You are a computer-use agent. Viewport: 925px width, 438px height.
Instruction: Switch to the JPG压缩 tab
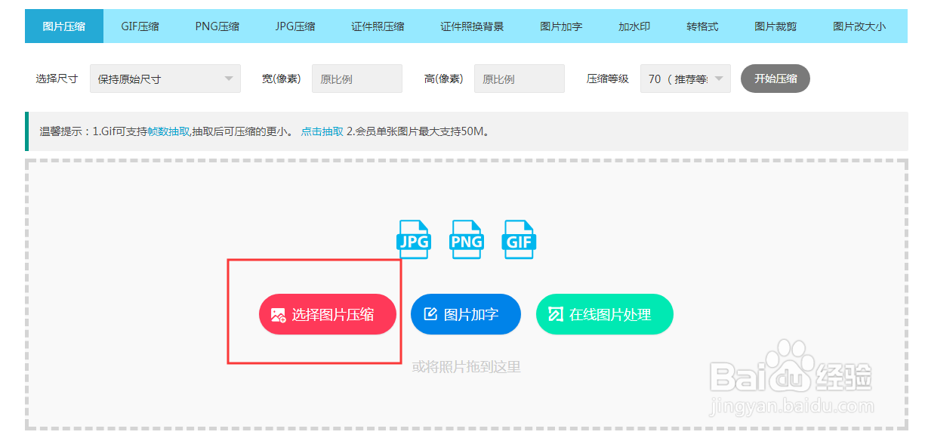click(x=295, y=26)
